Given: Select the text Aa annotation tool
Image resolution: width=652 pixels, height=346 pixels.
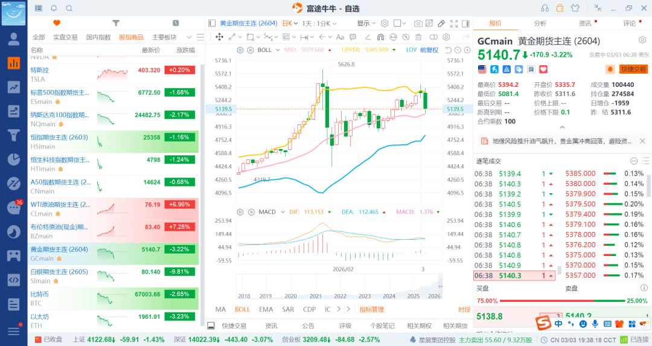Looking at the screenshot, I should 340,37.
